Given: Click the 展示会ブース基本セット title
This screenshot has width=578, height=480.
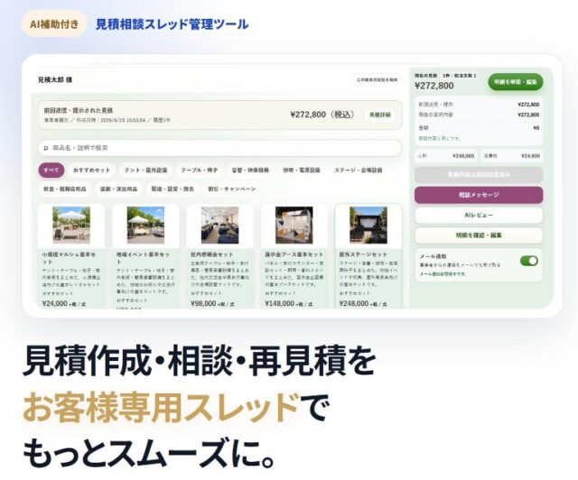Looking at the screenshot, I should tap(294, 254).
